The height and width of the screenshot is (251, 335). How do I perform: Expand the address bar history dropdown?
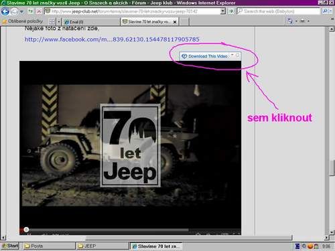[x=222, y=11]
